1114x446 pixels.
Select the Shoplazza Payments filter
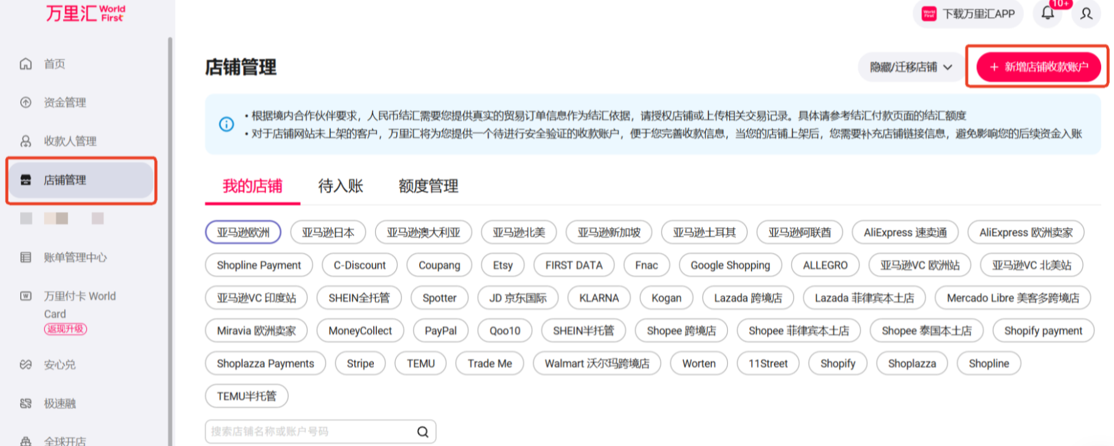(x=266, y=364)
